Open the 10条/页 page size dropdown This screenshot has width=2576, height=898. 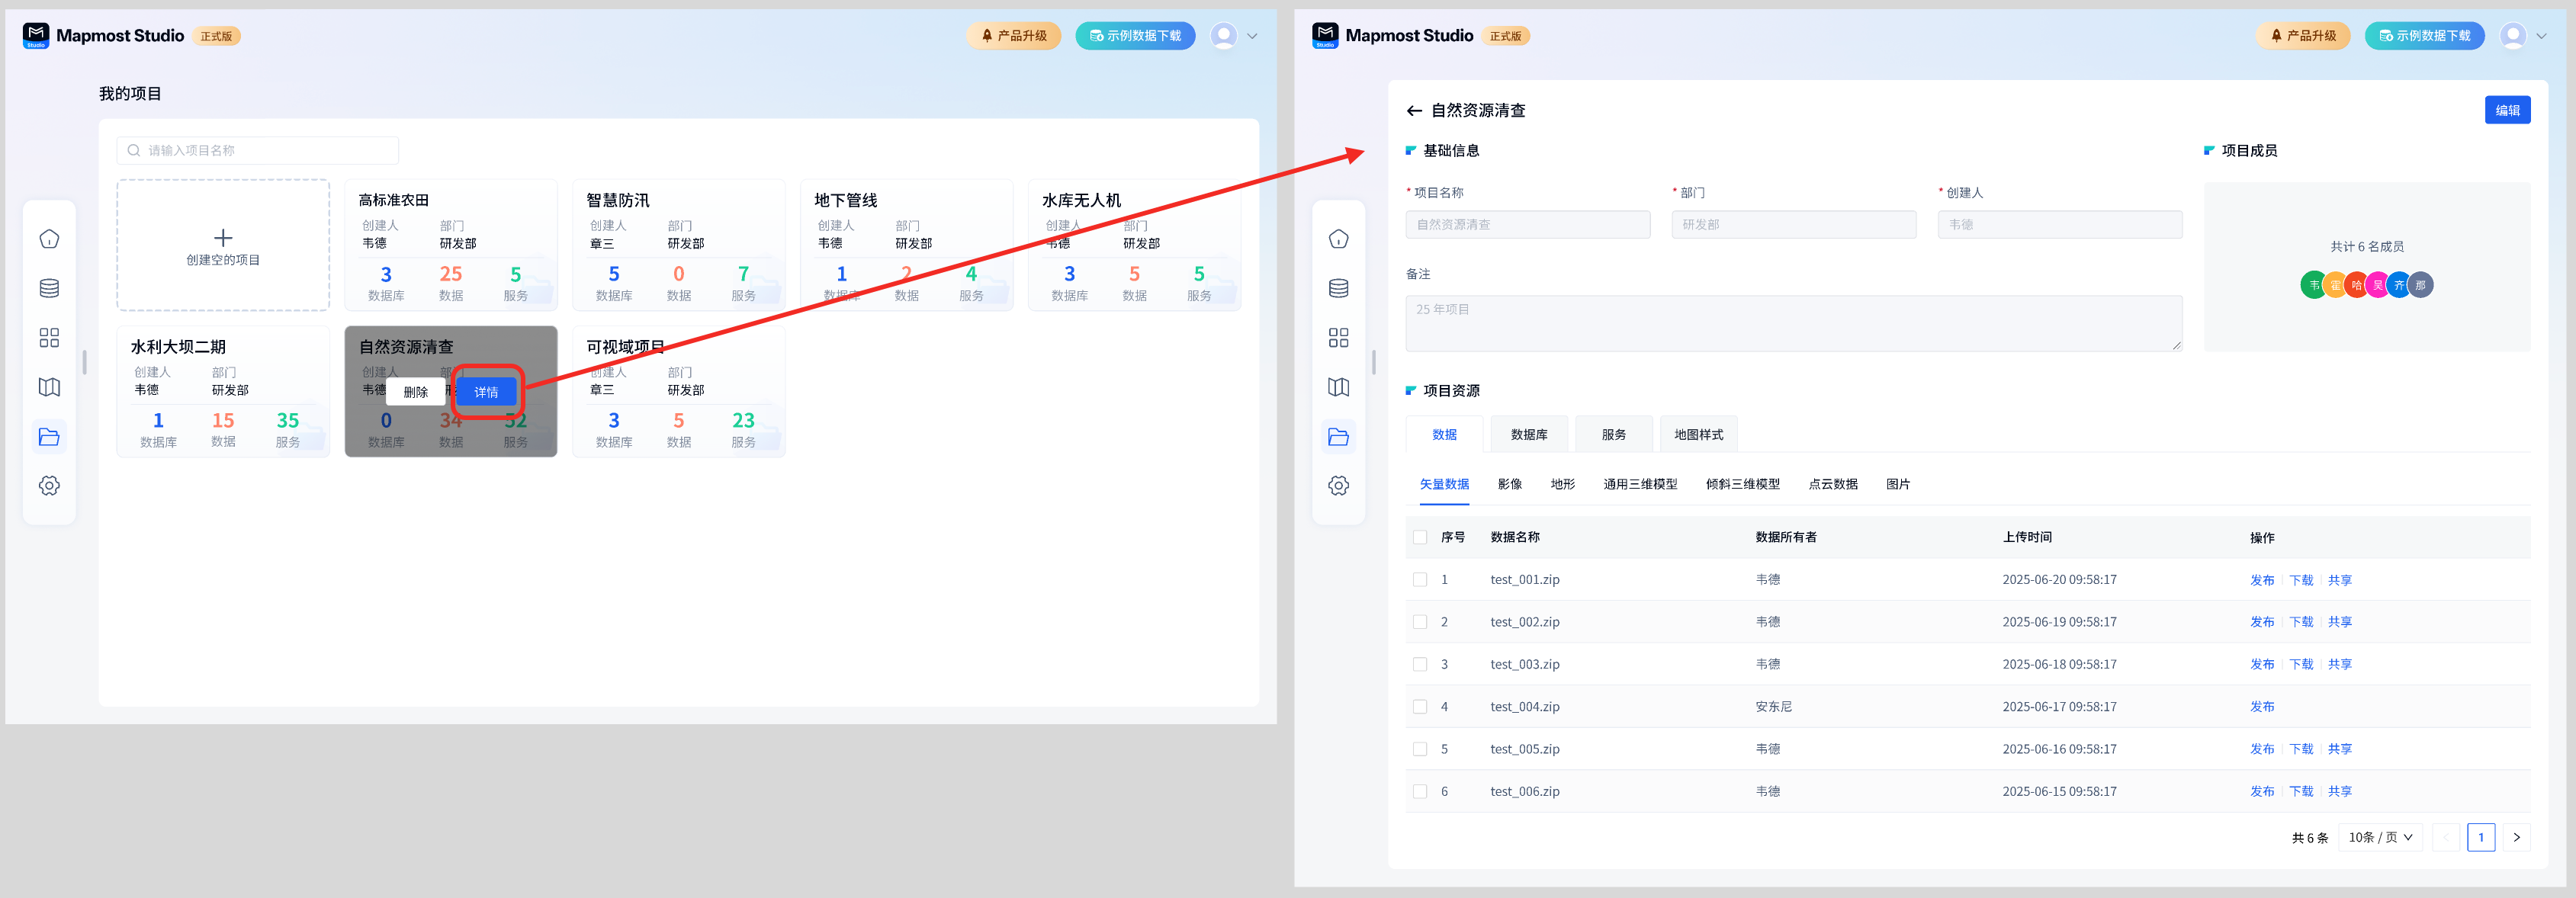pyautogui.click(x=2380, y=837)
